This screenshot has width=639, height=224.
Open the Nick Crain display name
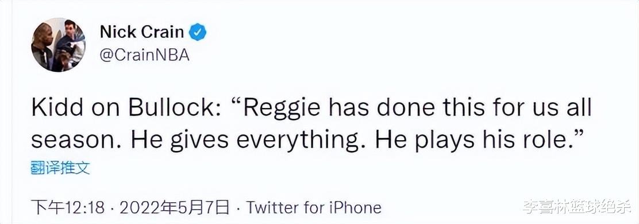[142, 32]
